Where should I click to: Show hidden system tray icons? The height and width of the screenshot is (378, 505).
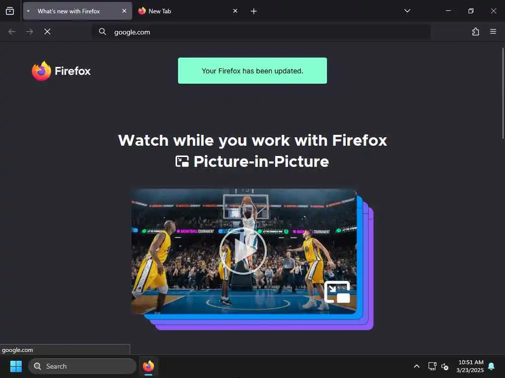[x=416, y=366]
